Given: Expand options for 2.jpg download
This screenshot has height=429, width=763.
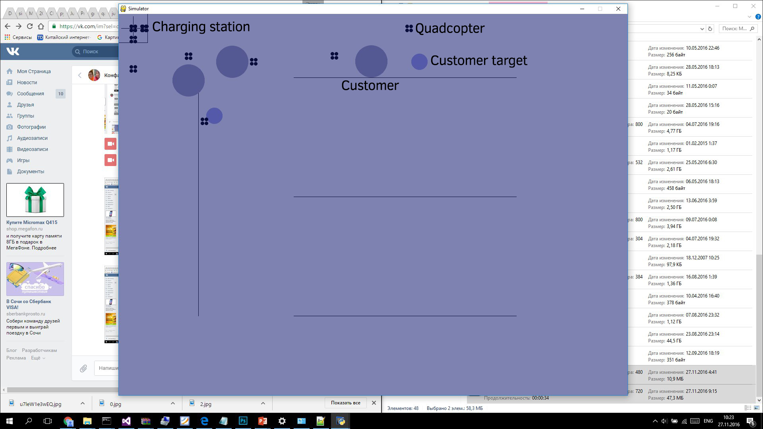Looking at the screenshot, I should 263,403.
